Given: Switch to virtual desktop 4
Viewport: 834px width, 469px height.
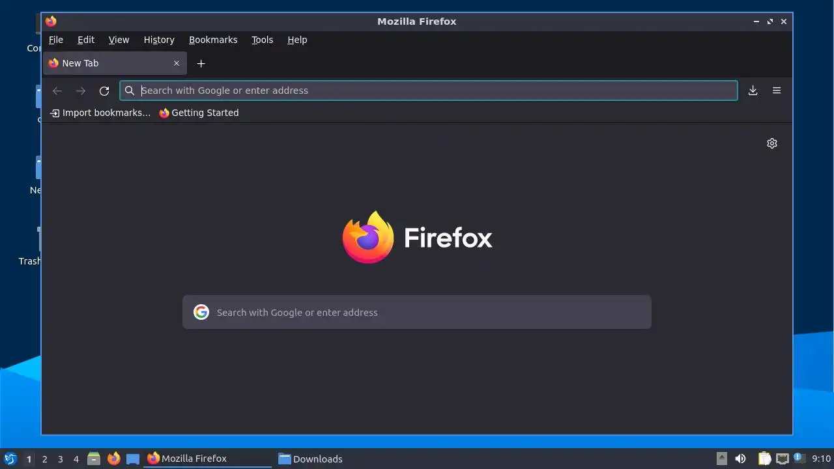Looking at the screenshot, I should coord(76,459).
